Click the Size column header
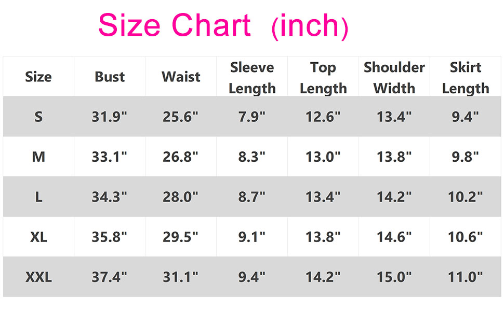 (x=38, y=77)
